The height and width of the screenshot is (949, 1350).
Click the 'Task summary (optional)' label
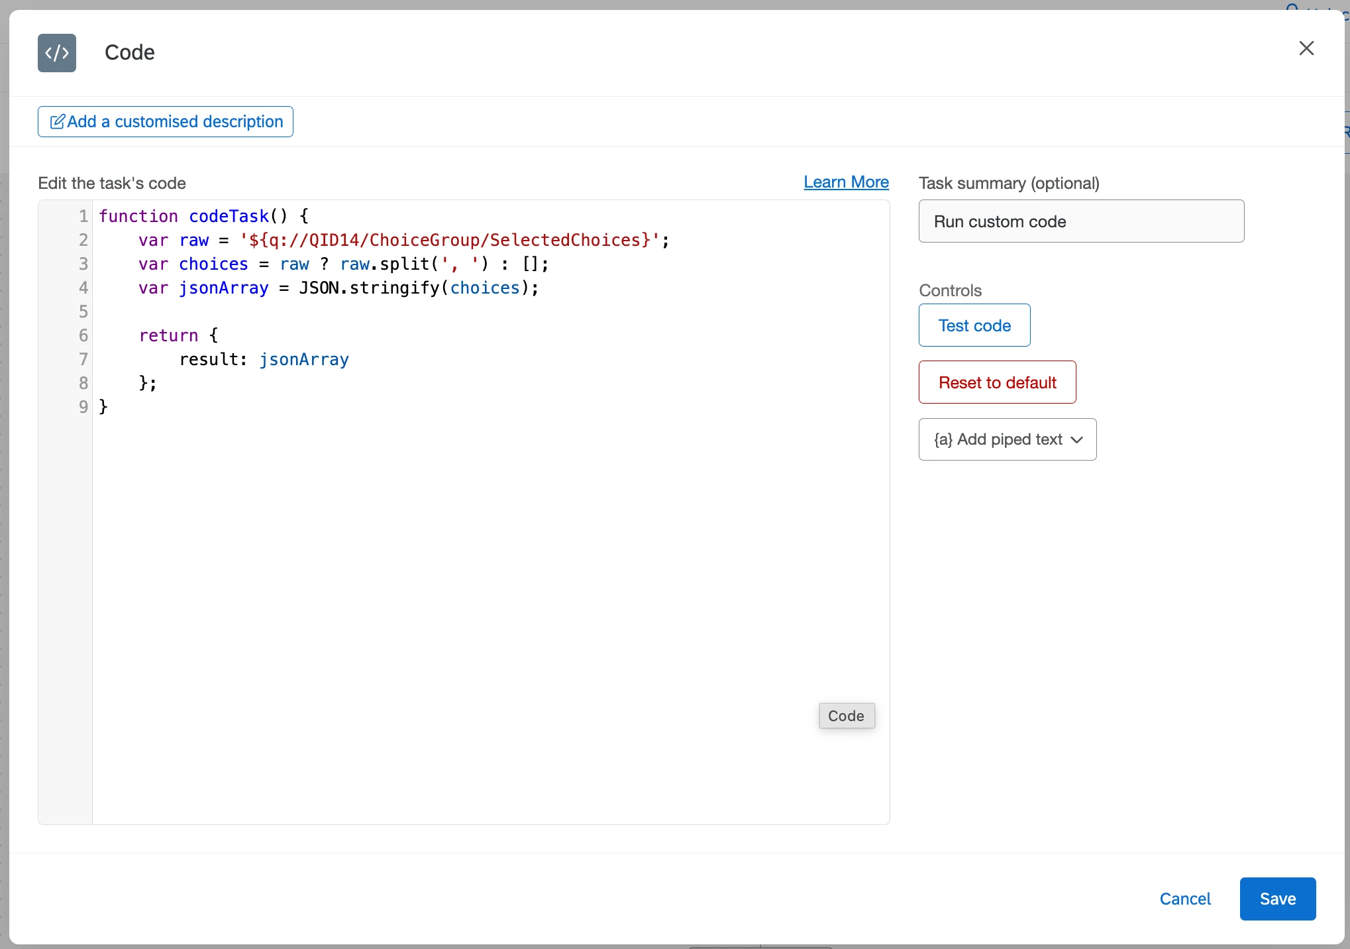coord(1009,184)
